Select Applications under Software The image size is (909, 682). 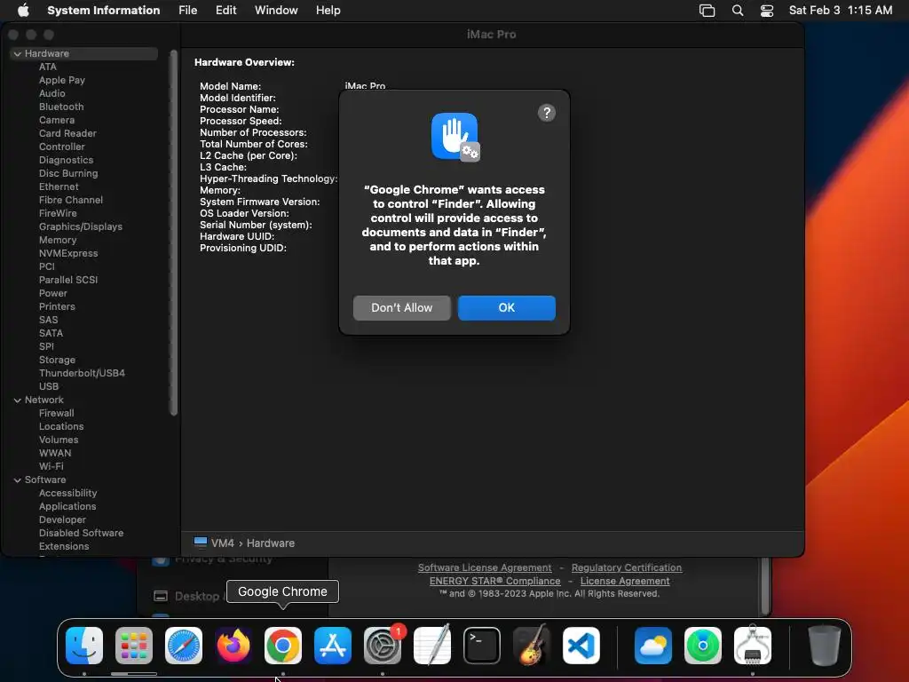click(67, 507)
